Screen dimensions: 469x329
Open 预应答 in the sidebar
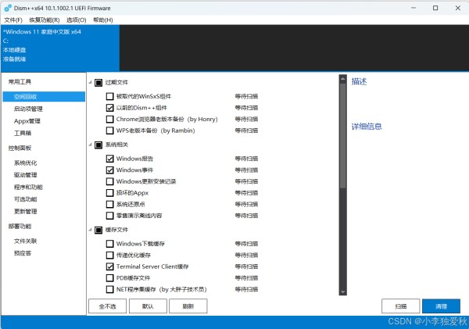[x=23, y=253]
